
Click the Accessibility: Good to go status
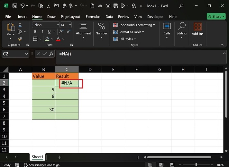coord(42,165)
